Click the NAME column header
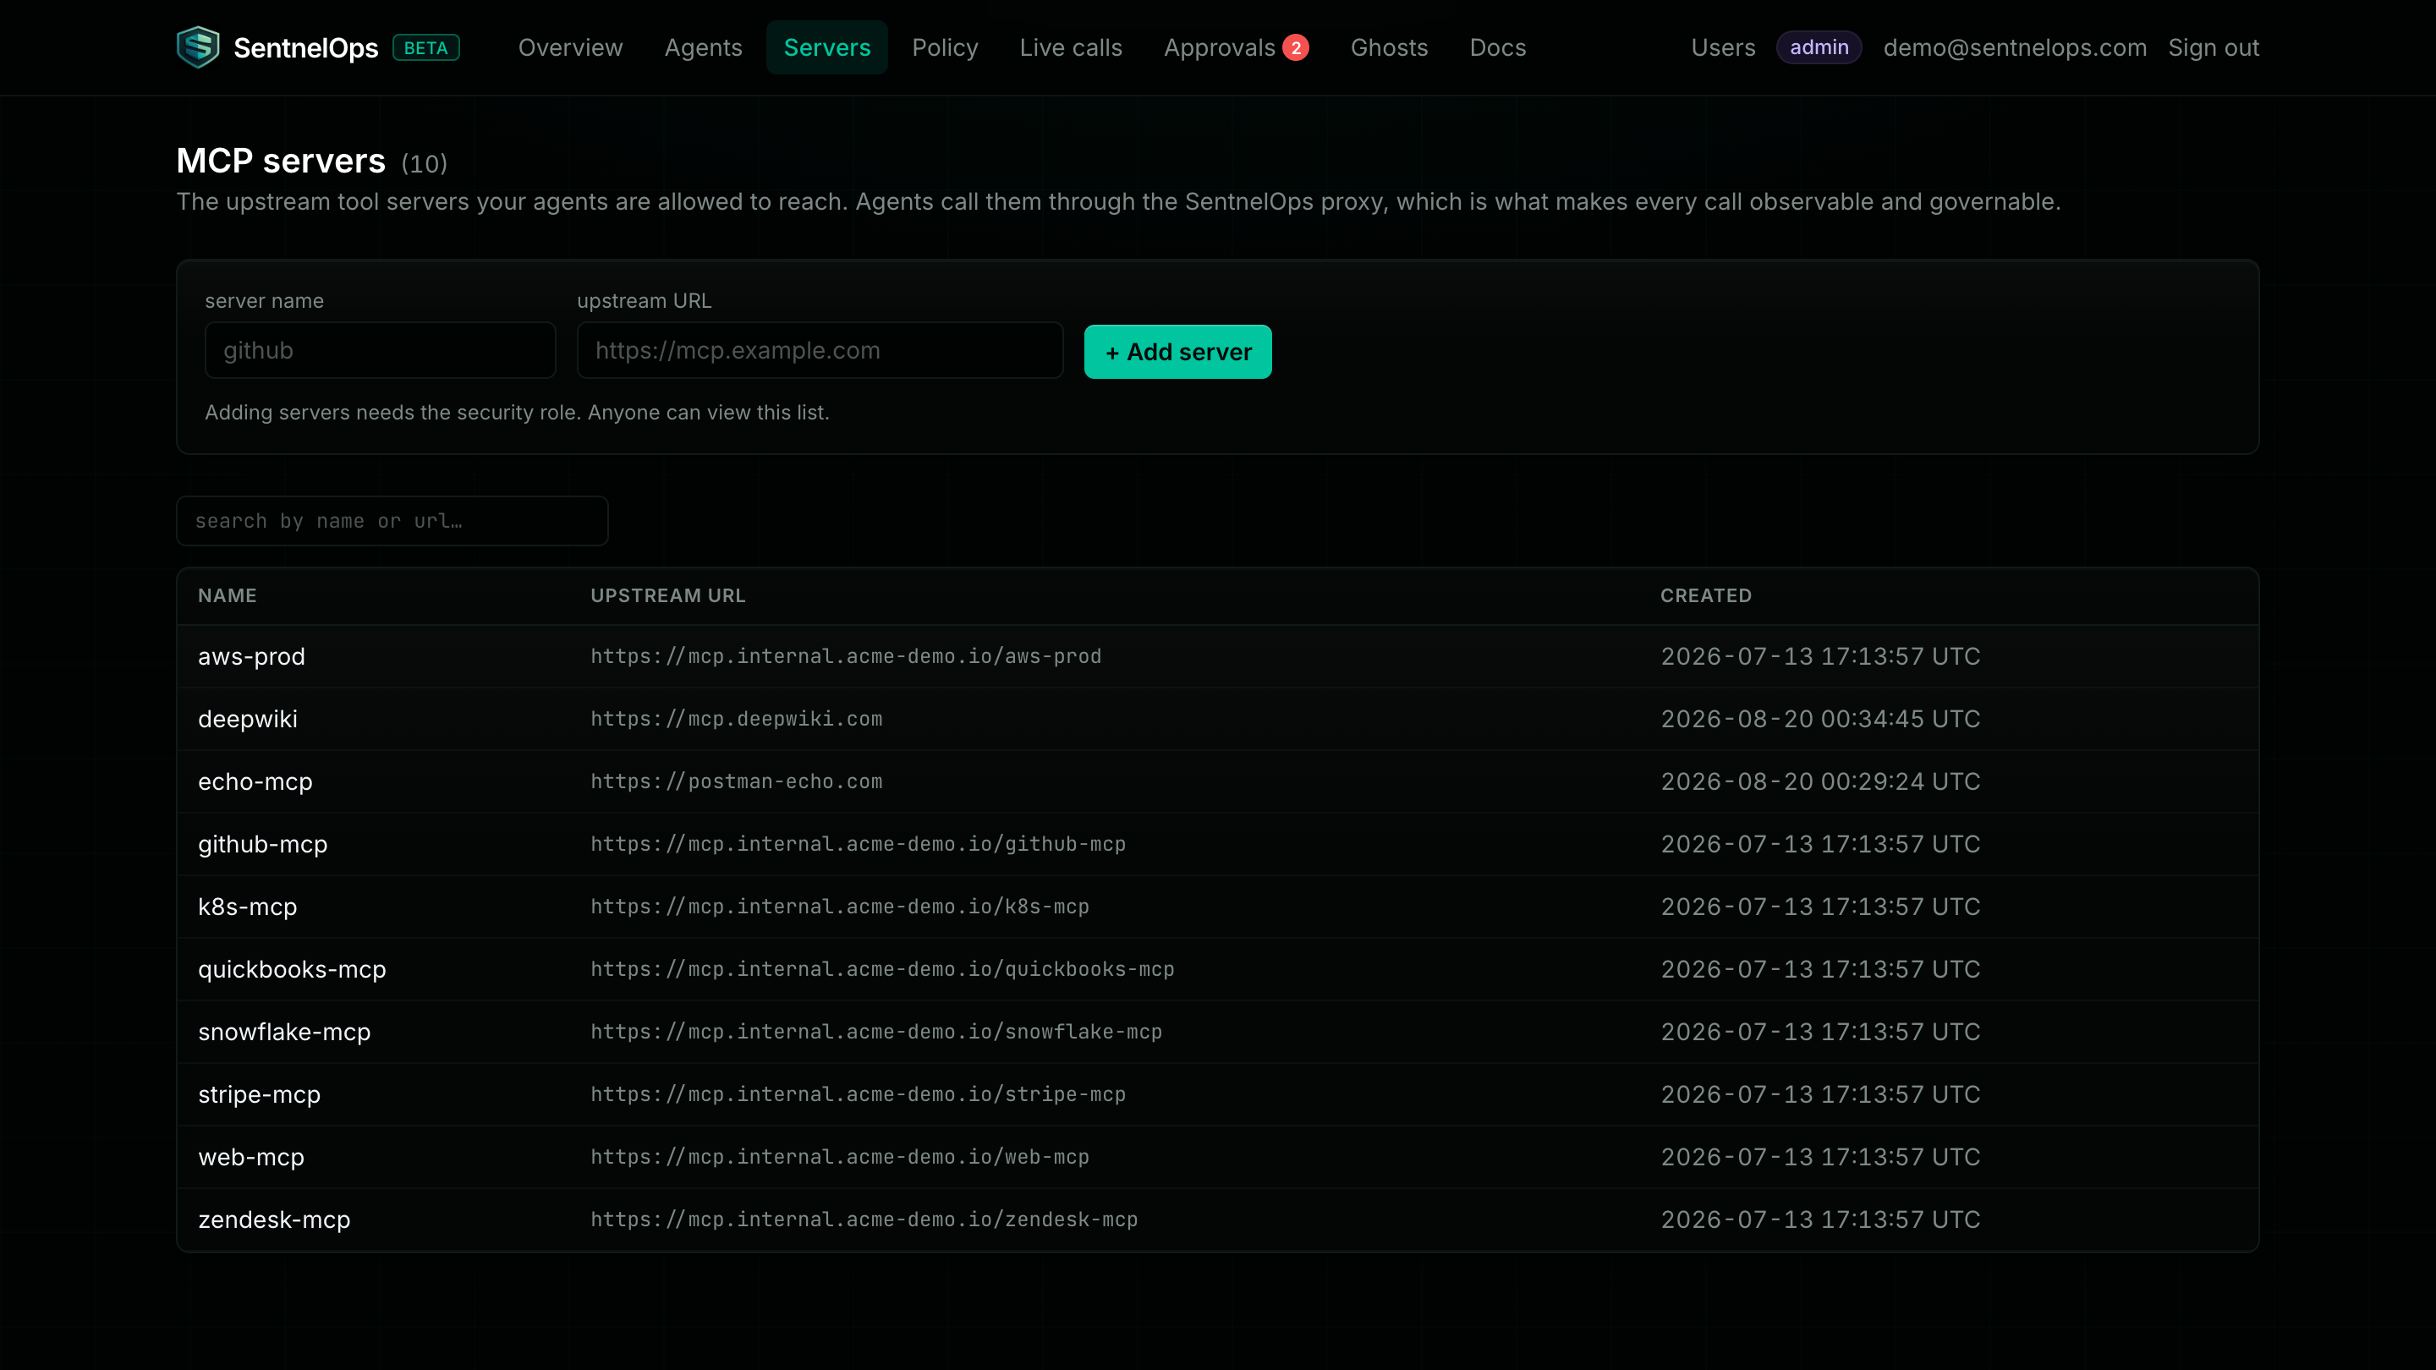The width and height of the screenshot is (2436, 1370). click(x=227, y=595)
